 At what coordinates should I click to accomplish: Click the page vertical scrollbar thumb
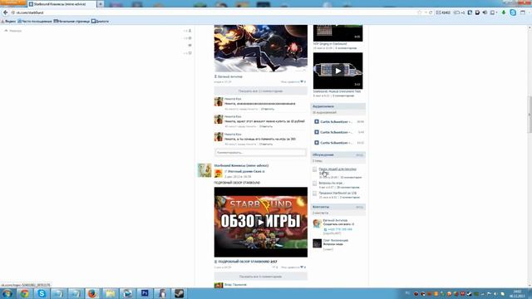[530, 115]
